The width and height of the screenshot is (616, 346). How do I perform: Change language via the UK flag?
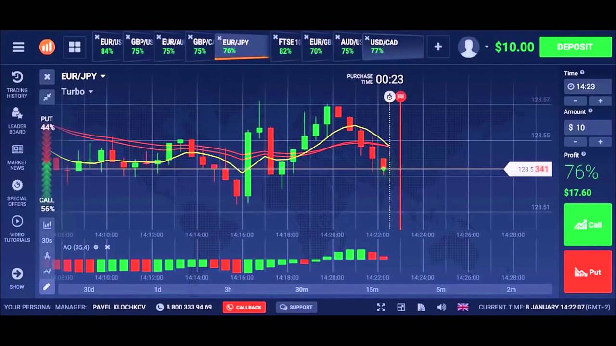pos(462,308)
